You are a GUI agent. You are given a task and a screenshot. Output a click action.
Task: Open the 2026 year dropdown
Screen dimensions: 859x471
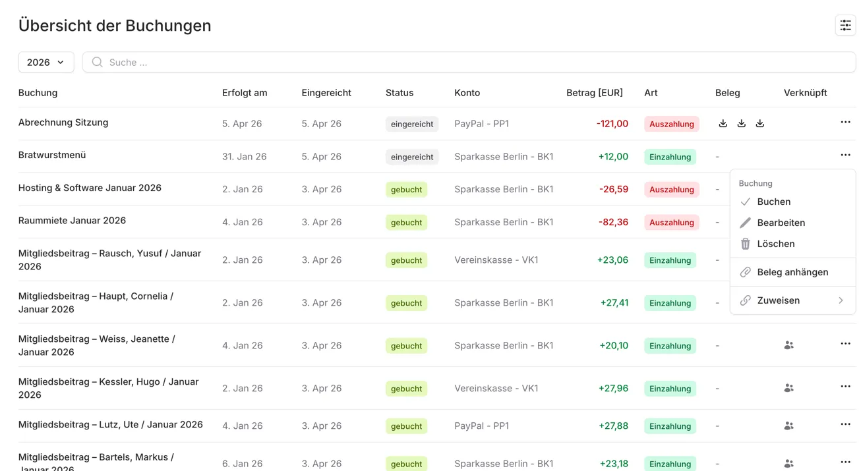pyautogui.click(x=45, y=62)
